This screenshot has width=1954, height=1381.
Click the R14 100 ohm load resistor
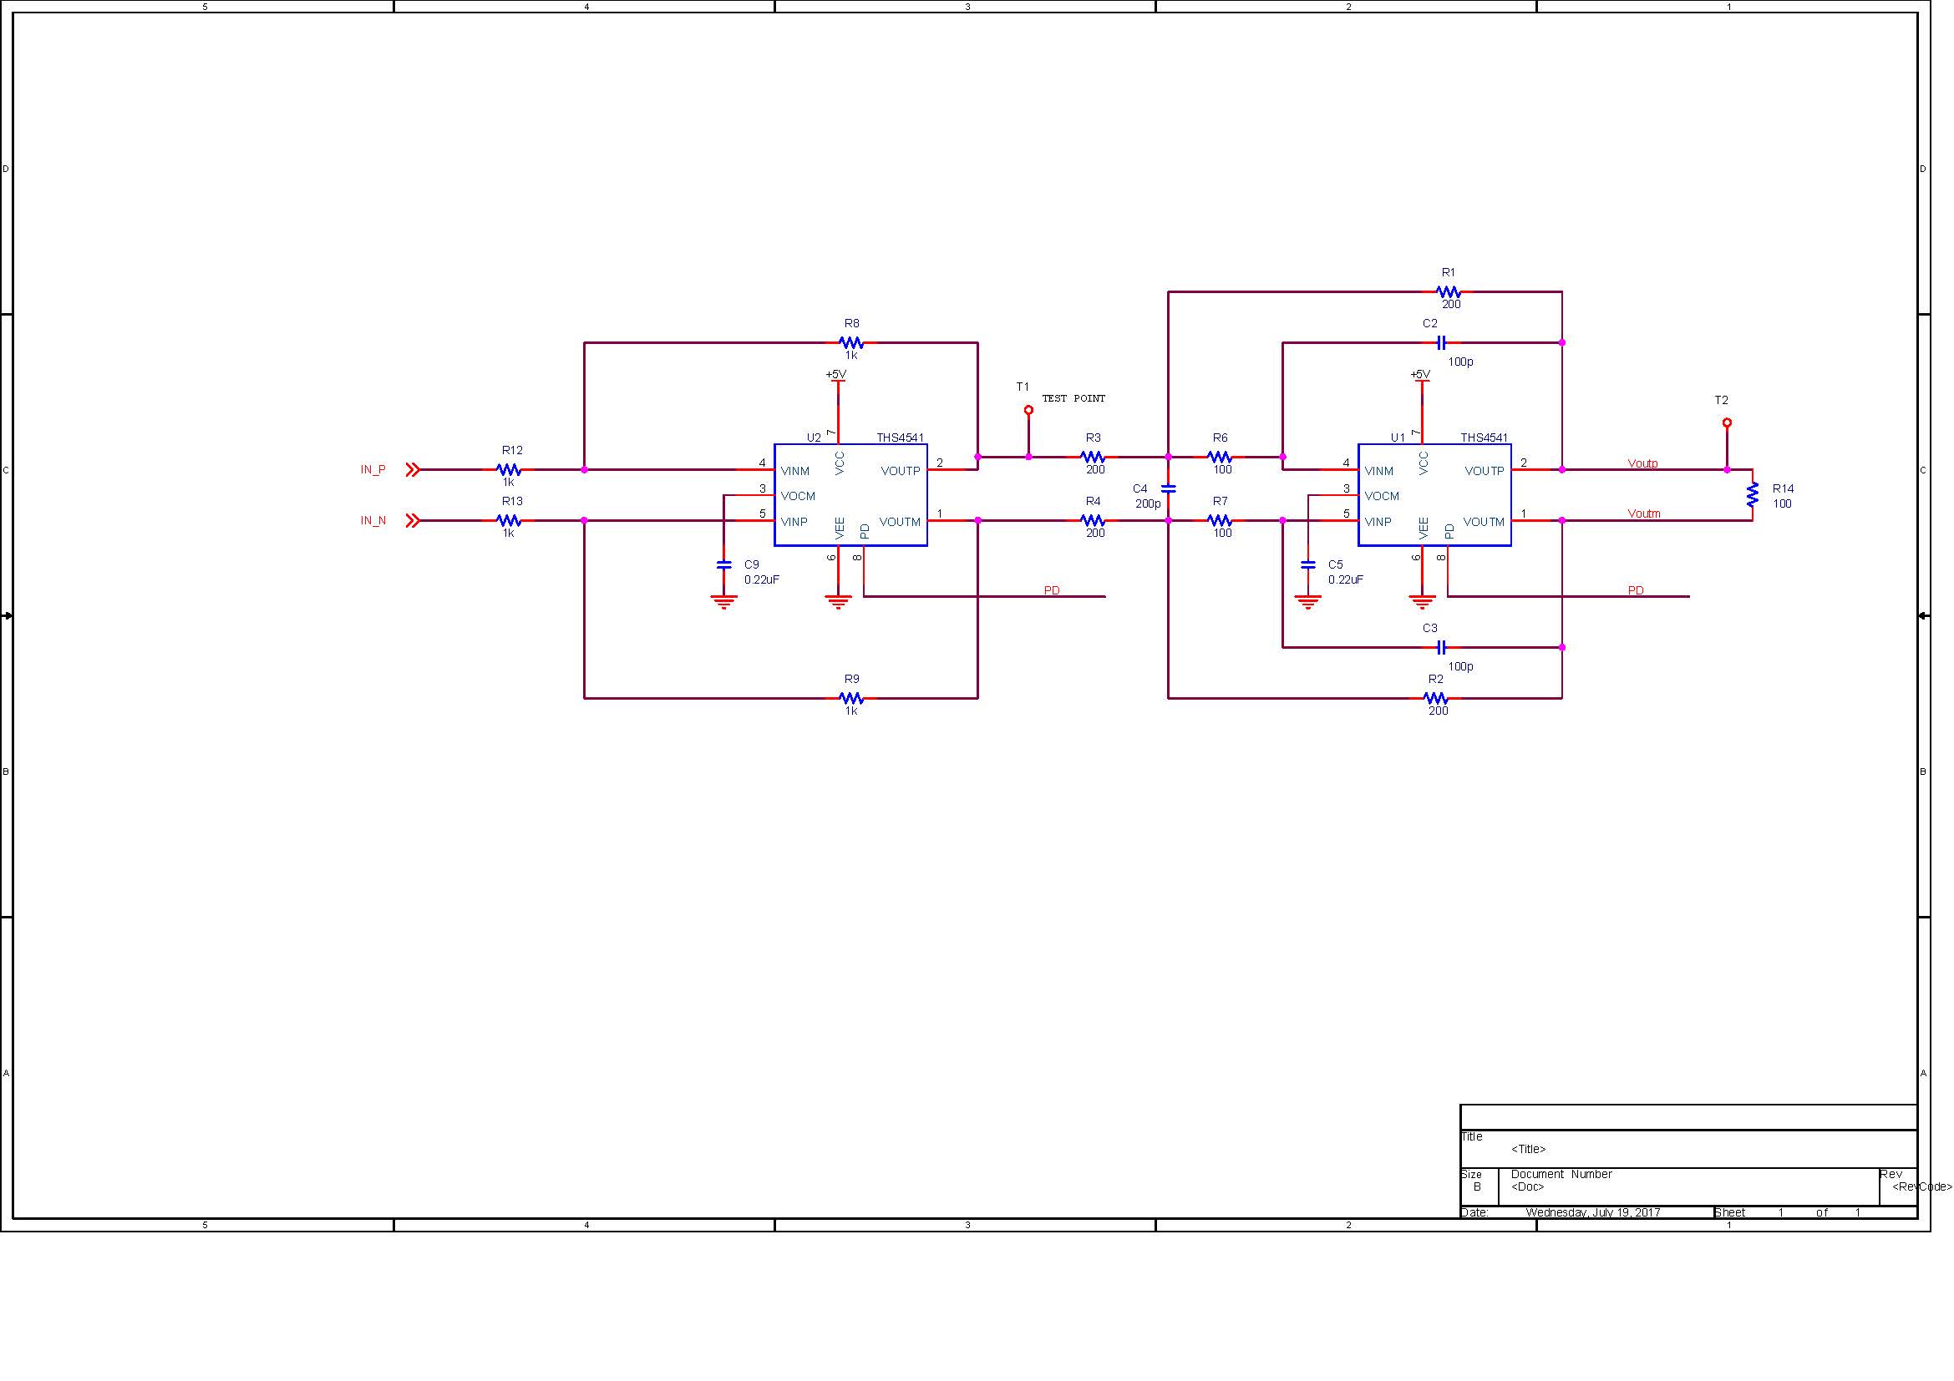click(1753, 495)
